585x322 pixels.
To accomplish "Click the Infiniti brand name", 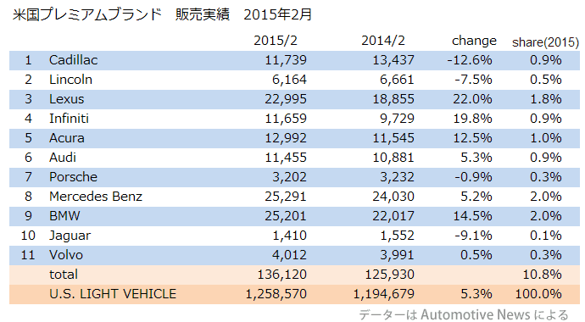I will pyautogui.click(x=69, y=119).
